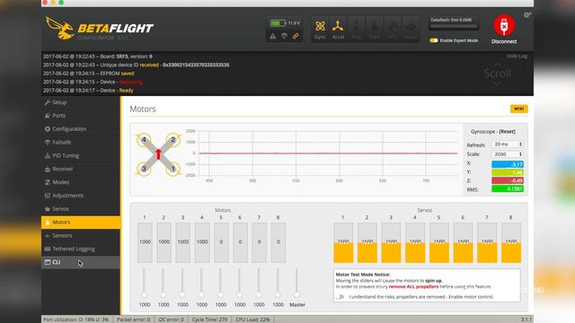The width and height of the screenshot is (575, 323).
Task: Toggle the Enable Expert Mode switch
Action: click(434, 40)
